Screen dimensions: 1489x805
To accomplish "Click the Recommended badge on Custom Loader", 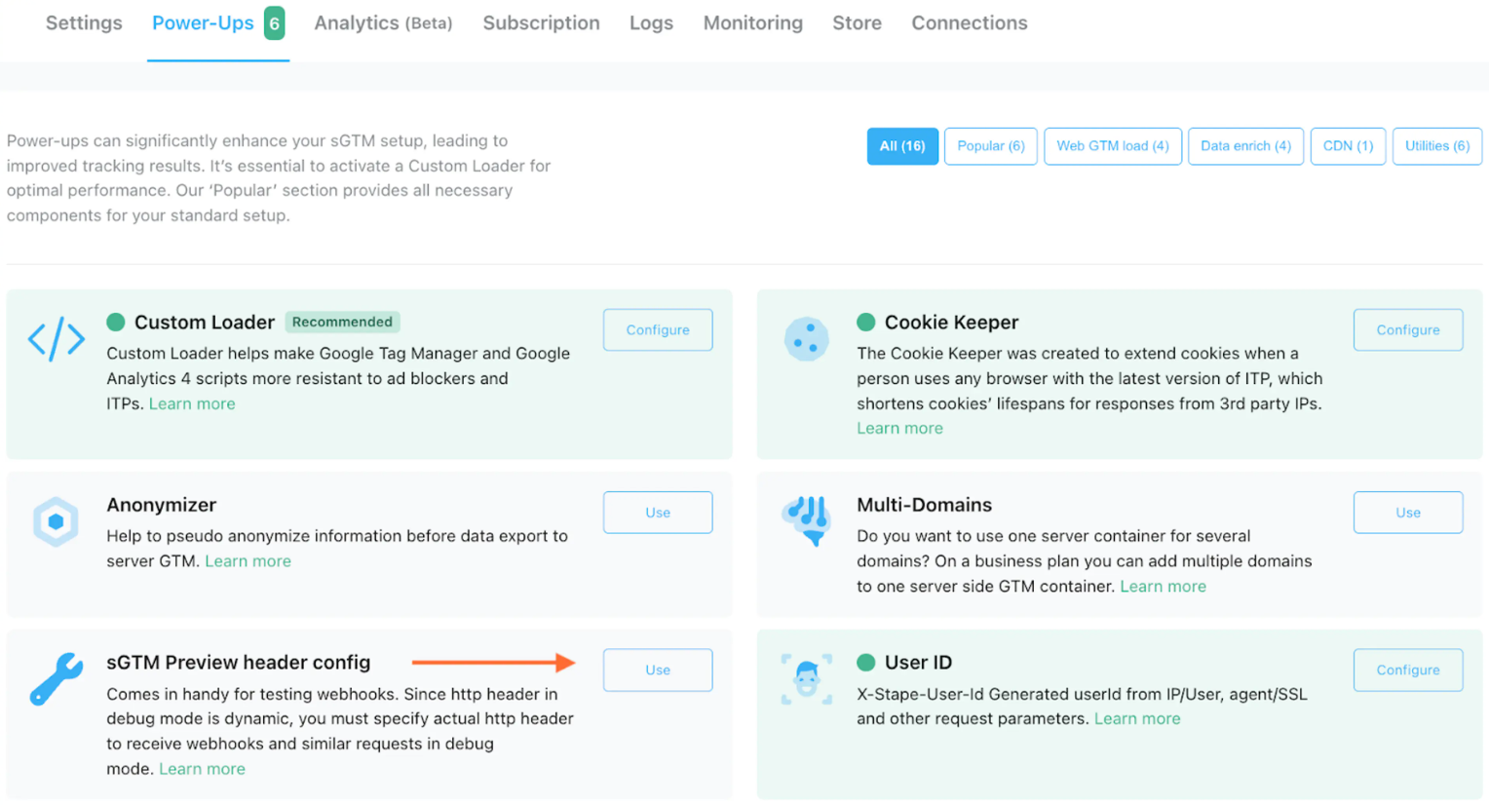I will tap(342, 322).
